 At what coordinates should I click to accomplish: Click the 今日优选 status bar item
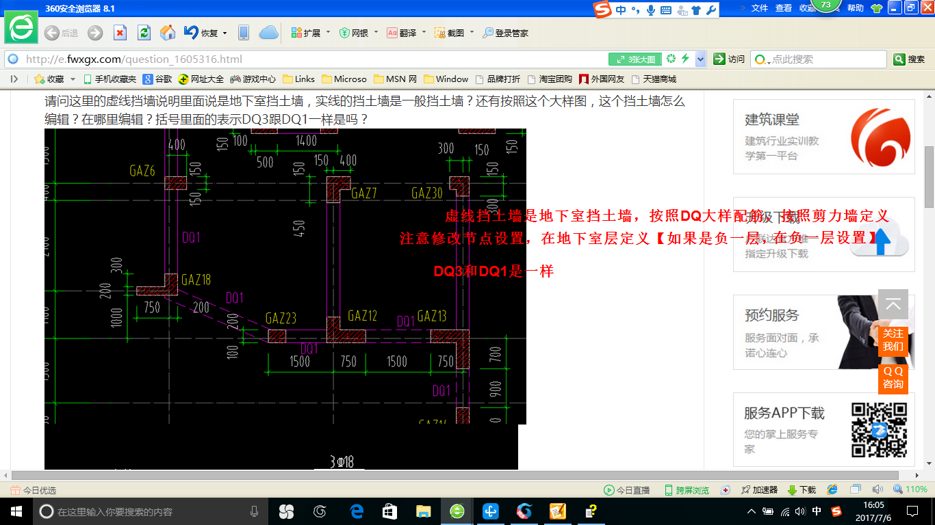pyautogui.click(x=34, y=490)
